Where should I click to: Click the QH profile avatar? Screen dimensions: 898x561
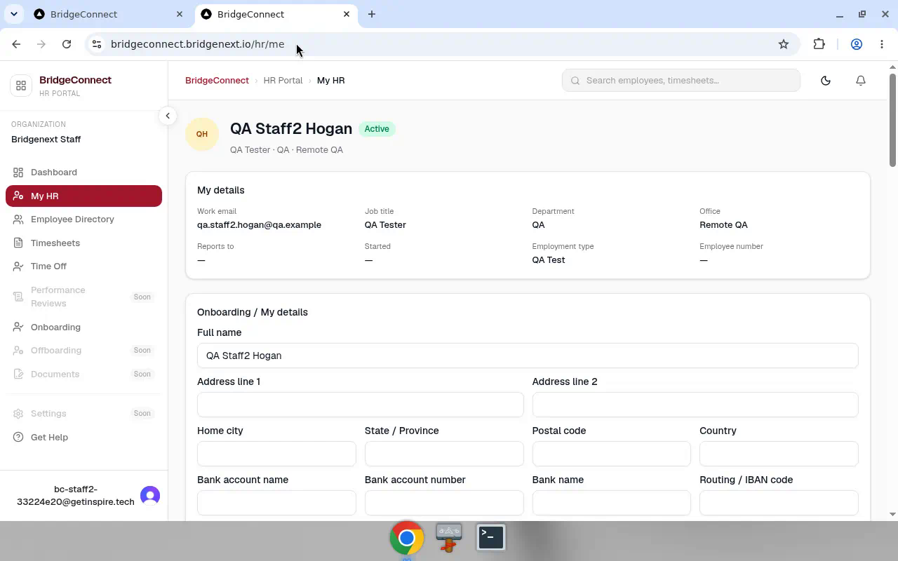click(202, 134)
